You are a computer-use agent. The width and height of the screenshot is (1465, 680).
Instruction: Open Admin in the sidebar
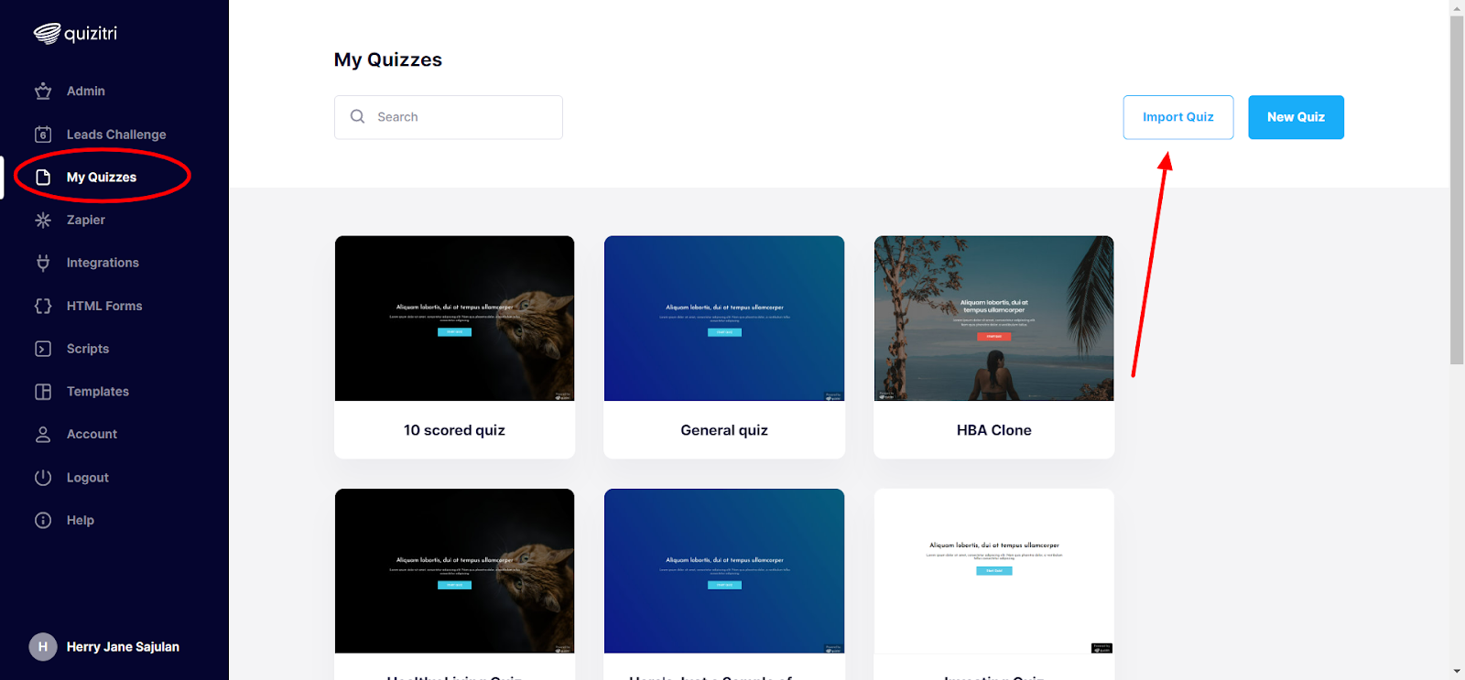pos(86,92)
